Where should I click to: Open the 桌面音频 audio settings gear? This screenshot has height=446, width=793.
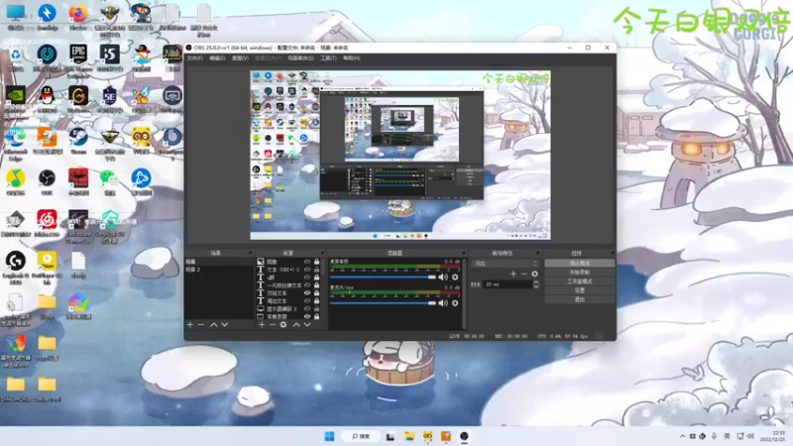pyautogui.click(x=455, y=278)
